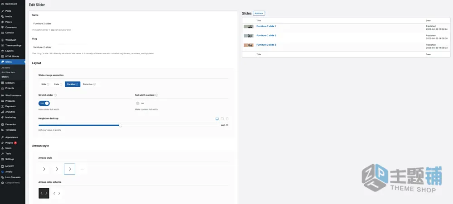Collapse the admin menu
453x204 pixels.
[x=12, y=183]
